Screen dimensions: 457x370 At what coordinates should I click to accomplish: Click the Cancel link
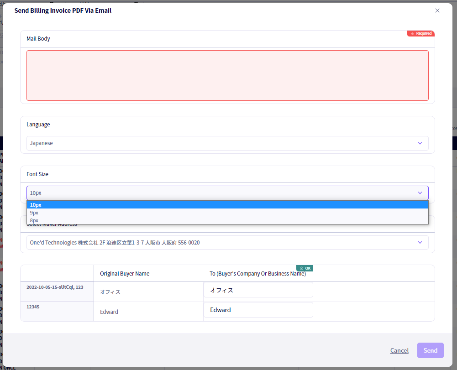399,350
